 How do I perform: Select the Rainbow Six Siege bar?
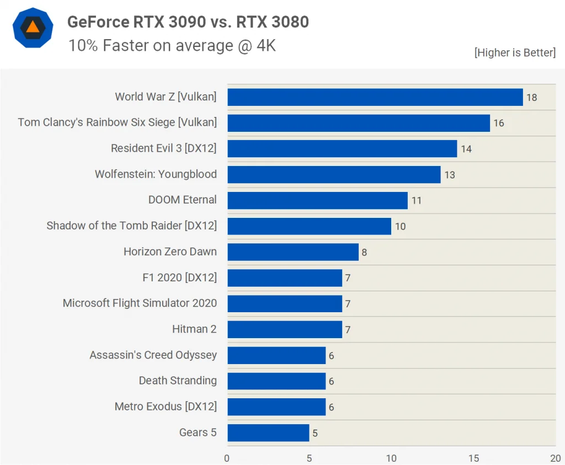pyautogui.click(x=359, y=123)
